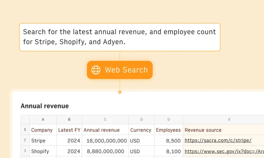Click the 'Currency' header cell

tap(141, 130)
